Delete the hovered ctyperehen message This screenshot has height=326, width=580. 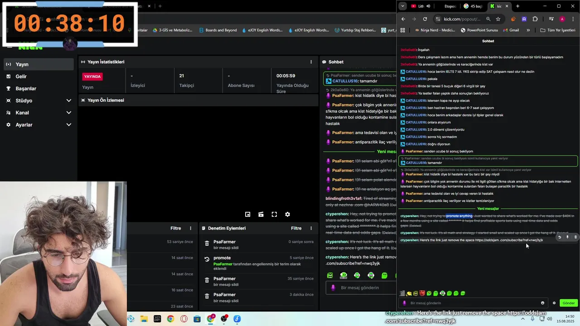tap(575, 237)
